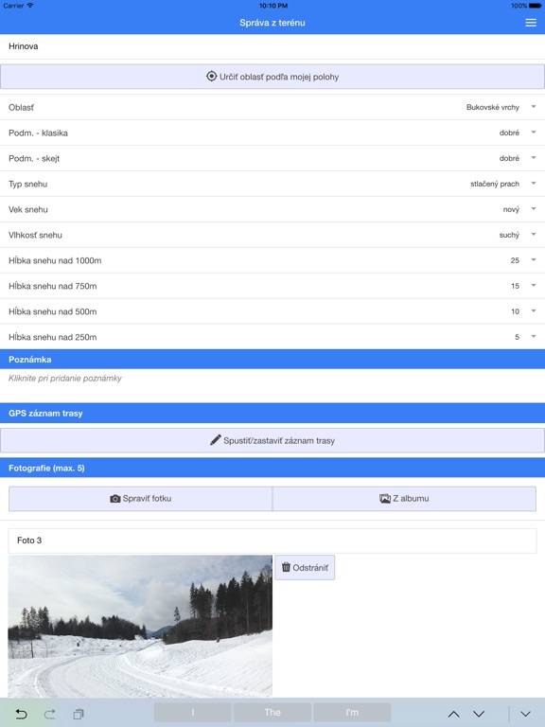The height and width of the screenshot is (727, 545).
Task: Tap the snowy trail photo thumbnail
Action: [x=140, y=626]
